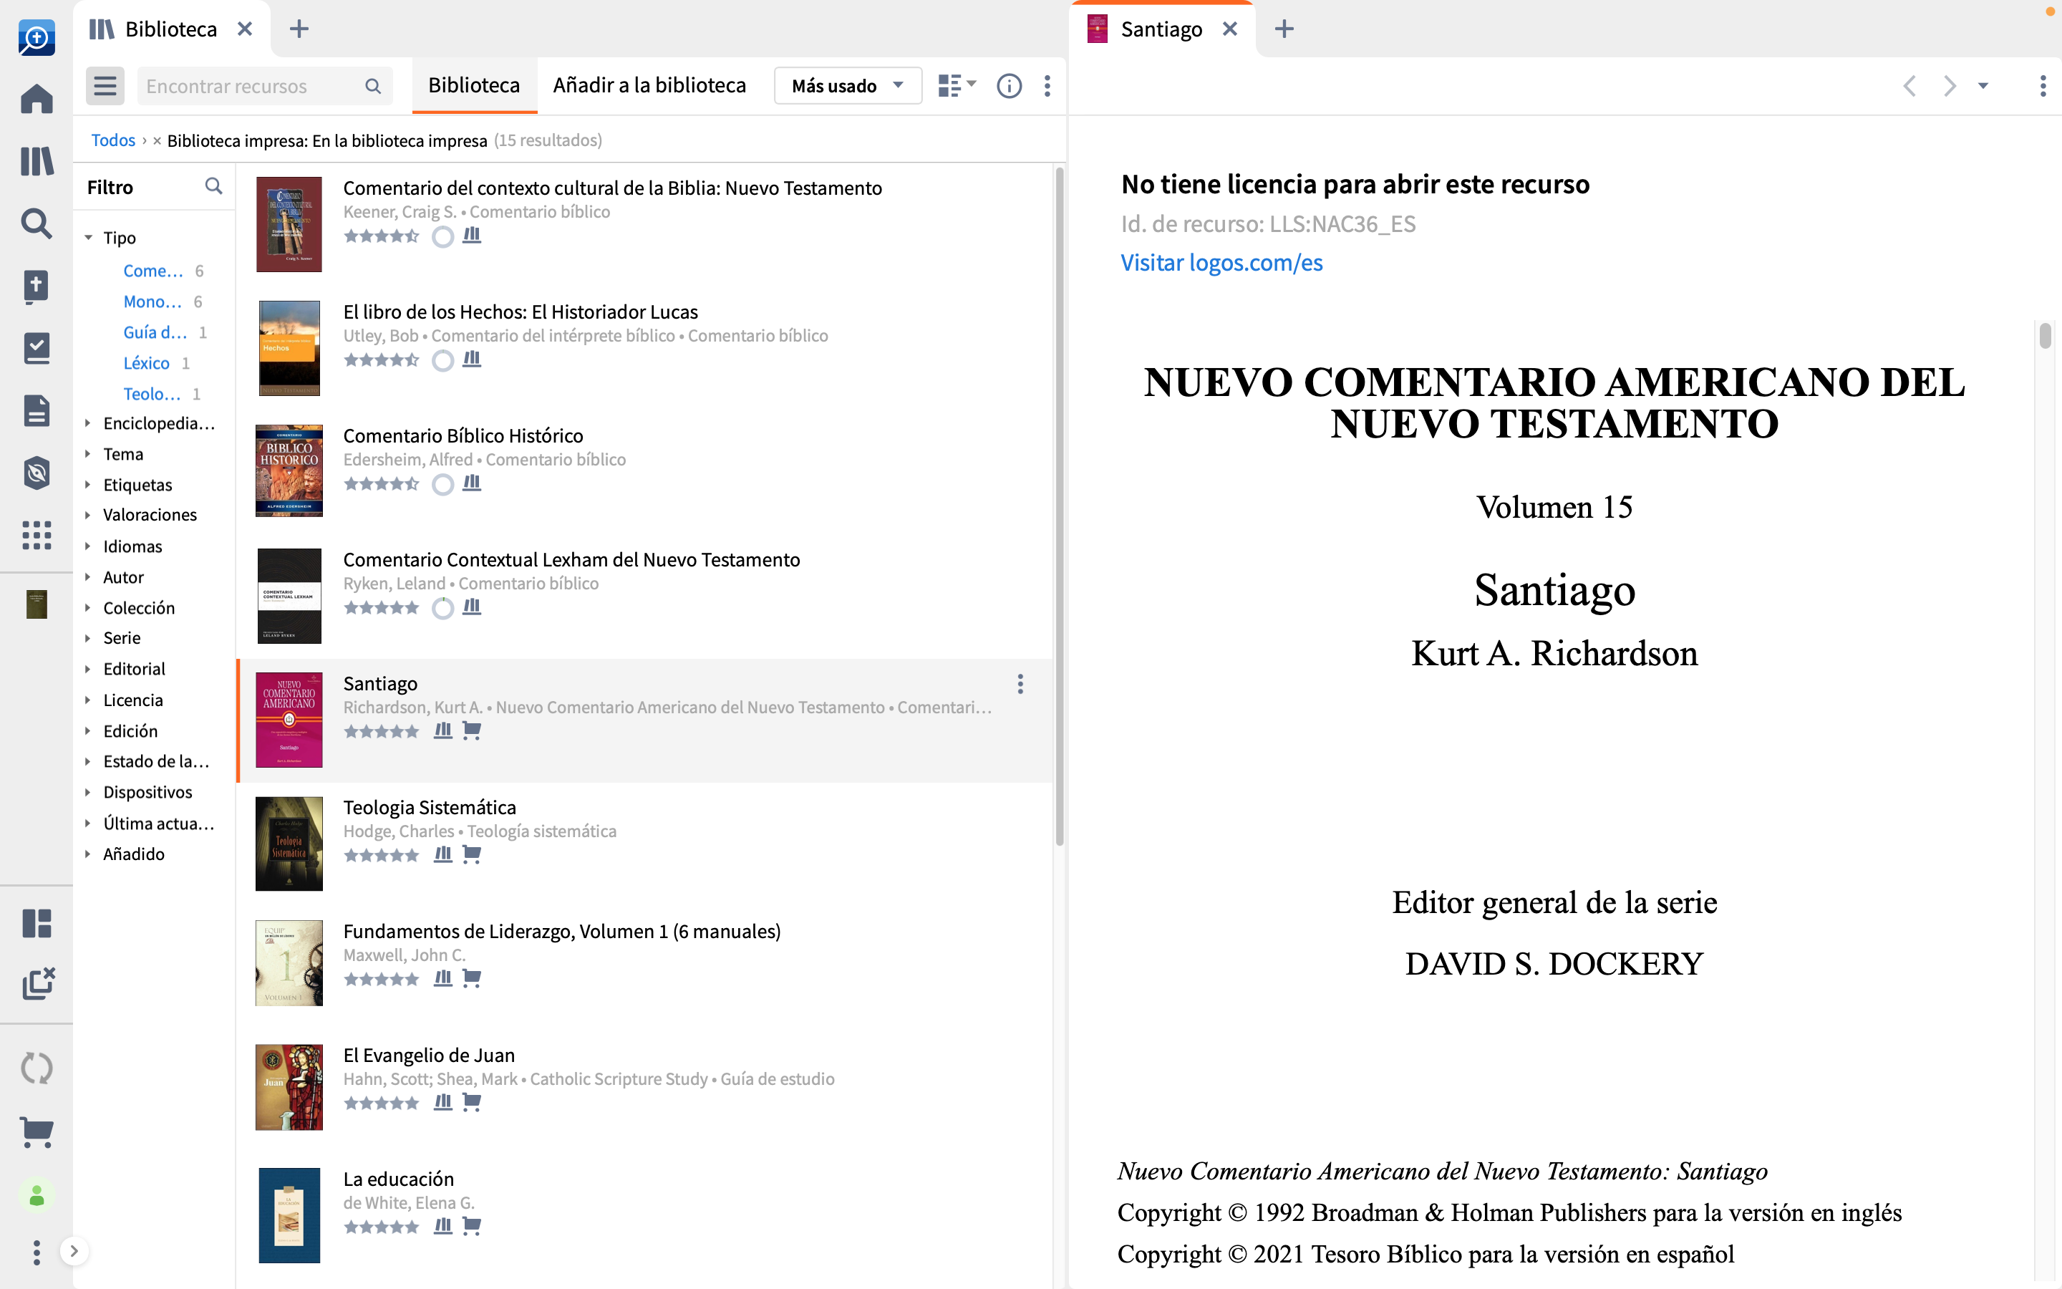Open the book shortcut thumbnail in sidebar
Screen dimensions: 2062x1289
(37, 604)
